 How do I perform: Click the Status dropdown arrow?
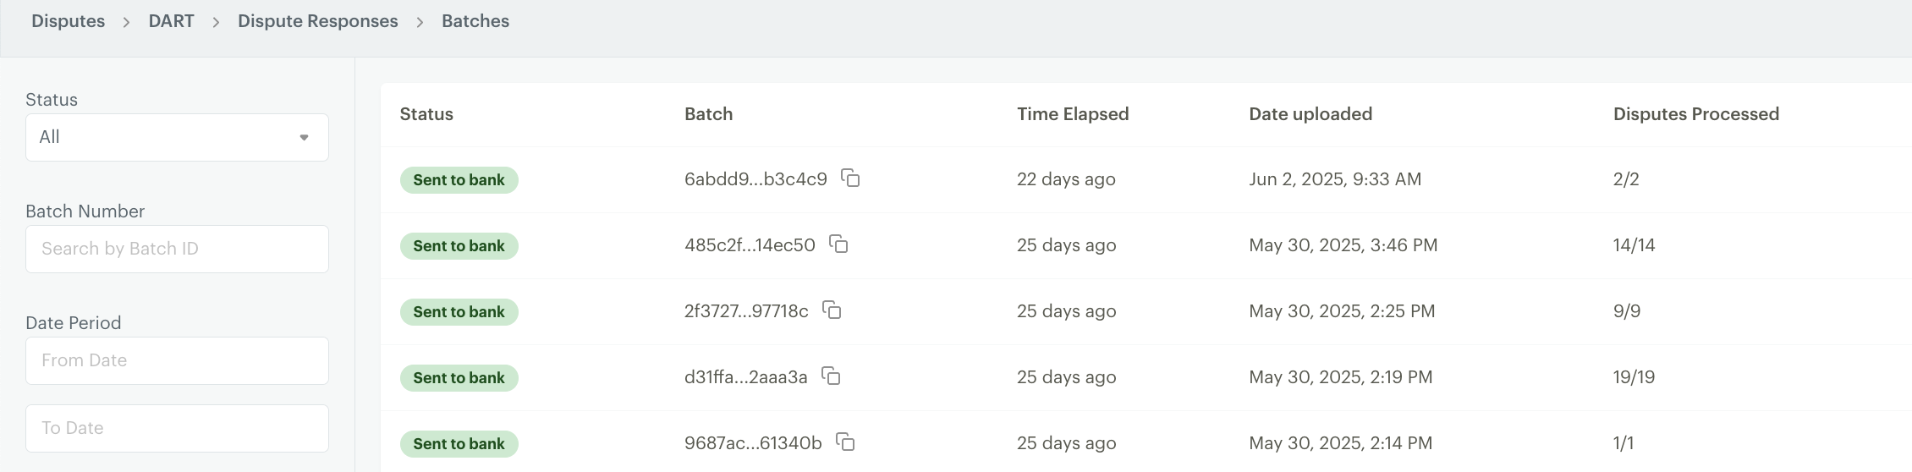tap(304, 138)
